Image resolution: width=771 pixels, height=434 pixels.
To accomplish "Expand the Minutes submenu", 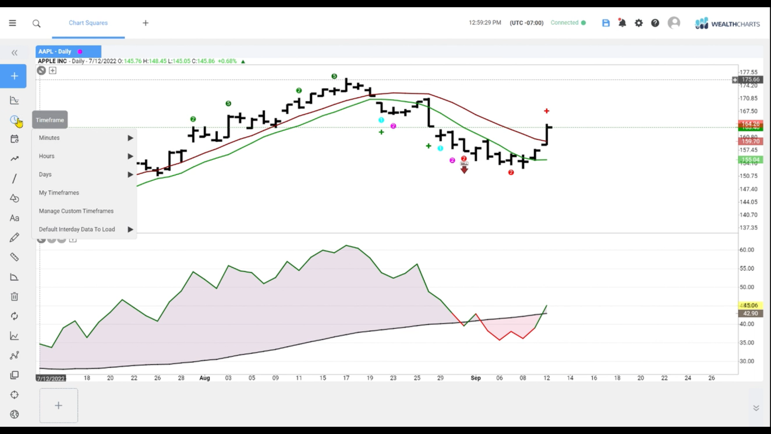I will (84, 138).
